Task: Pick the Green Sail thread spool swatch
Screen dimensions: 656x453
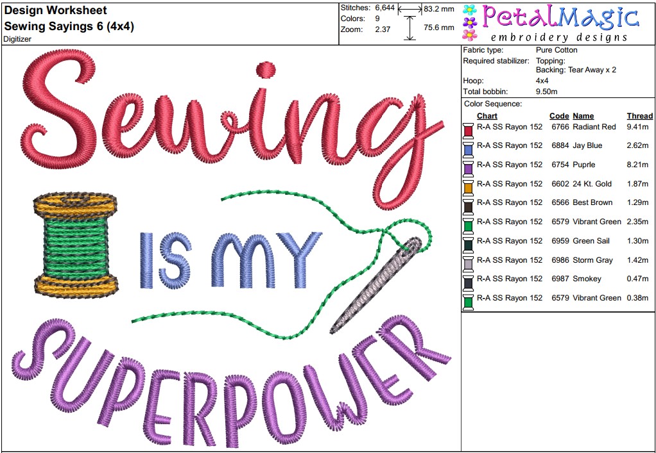Action: point(468,245)
